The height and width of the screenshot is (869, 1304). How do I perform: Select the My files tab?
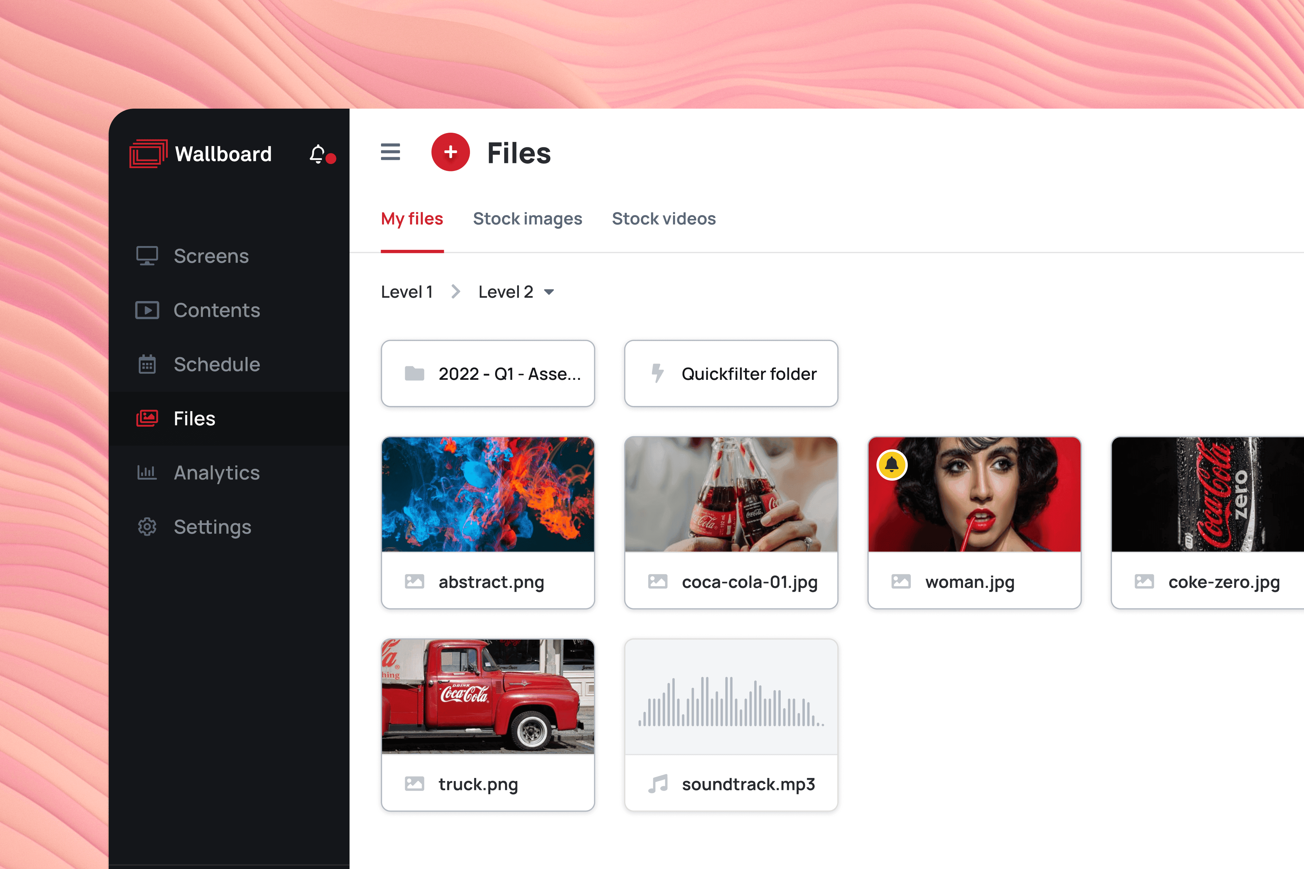tap(412, 219)
